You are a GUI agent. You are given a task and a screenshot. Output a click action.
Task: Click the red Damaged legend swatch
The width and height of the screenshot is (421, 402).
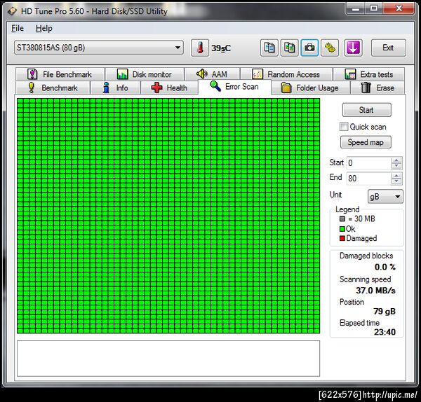(x=342, y=238)
